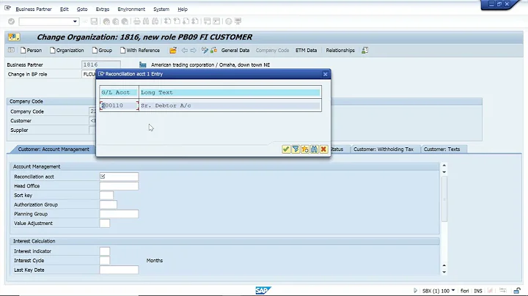Confirm selection with the popup's green checkmark
528x296 pixels.
pos(286,149)
